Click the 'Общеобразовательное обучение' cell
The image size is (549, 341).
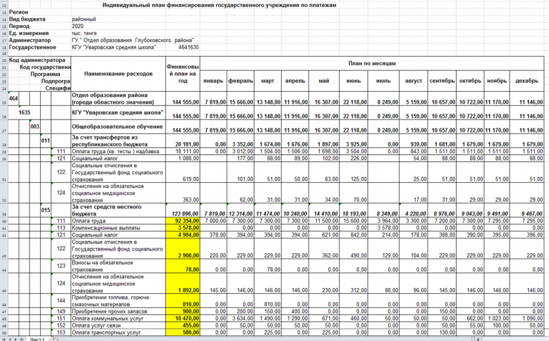click(x=118, y=127)
